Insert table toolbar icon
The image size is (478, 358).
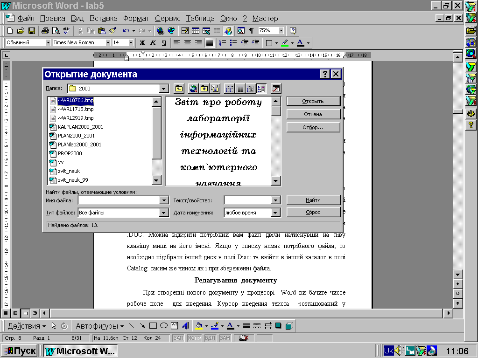196,30
